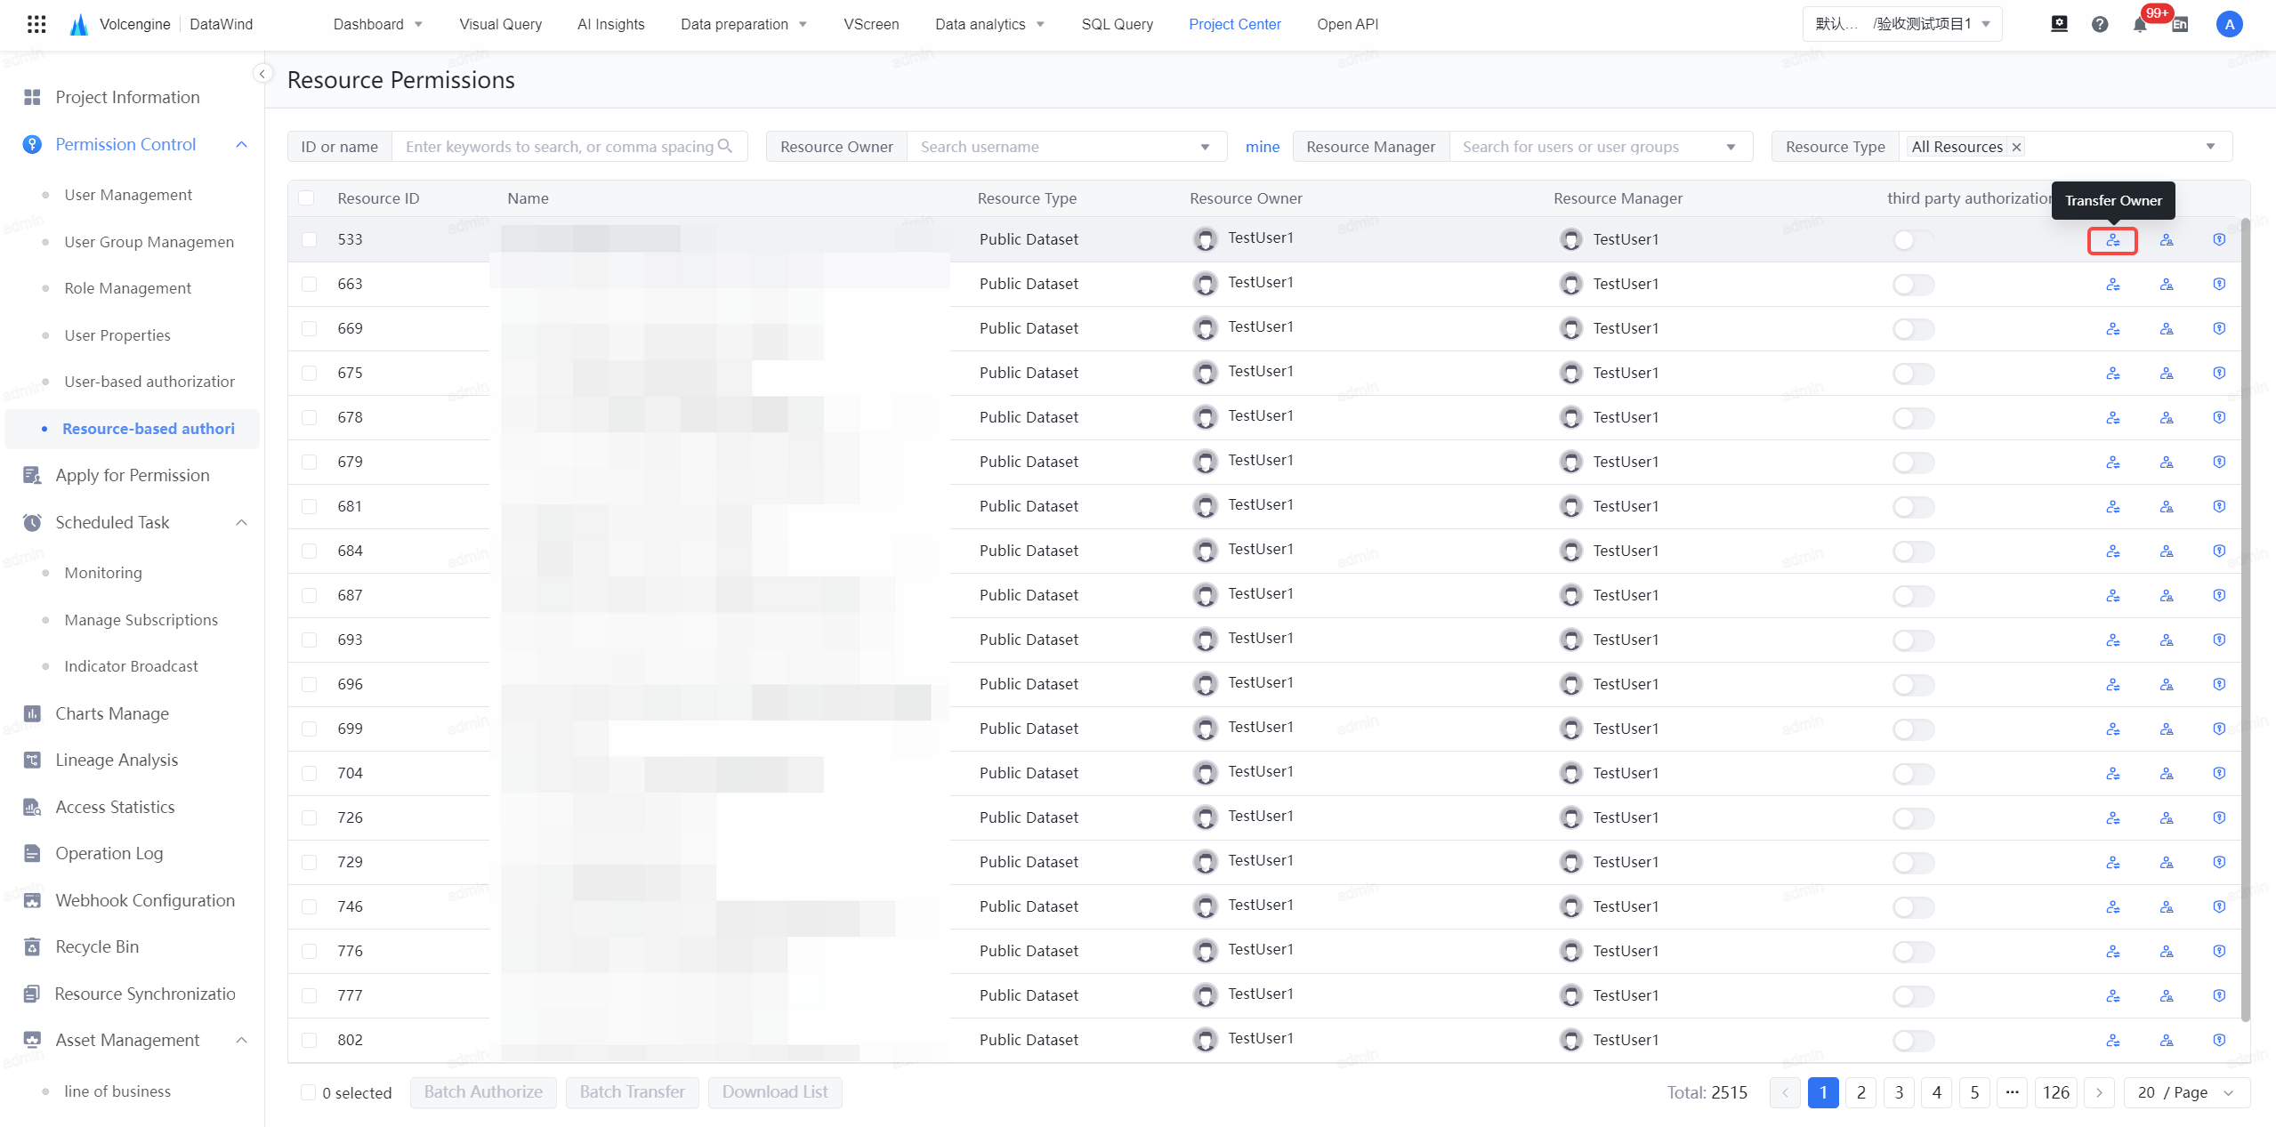
Task: Select all rows with header checkbox
Action: pos(306,198)
